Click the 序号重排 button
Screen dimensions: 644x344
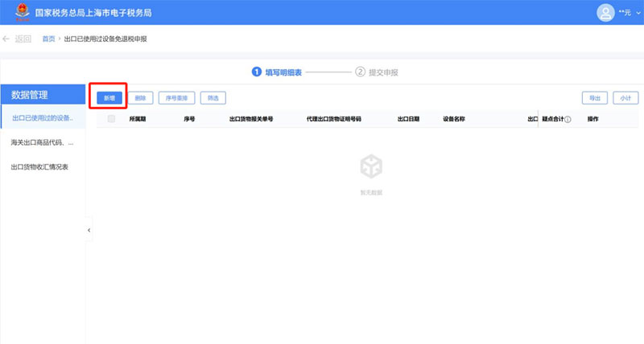click(176, 98)
